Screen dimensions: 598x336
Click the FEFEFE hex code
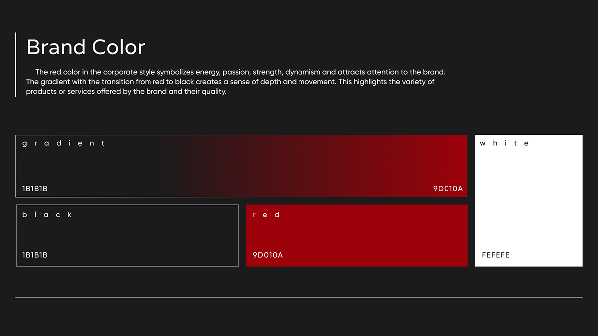[496, 255]
